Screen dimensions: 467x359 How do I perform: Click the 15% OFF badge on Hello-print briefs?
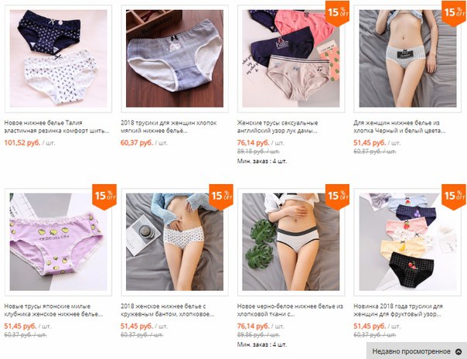[337, 13]
